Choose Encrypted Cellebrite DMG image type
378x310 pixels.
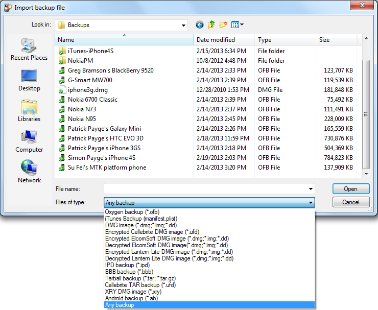209,232
